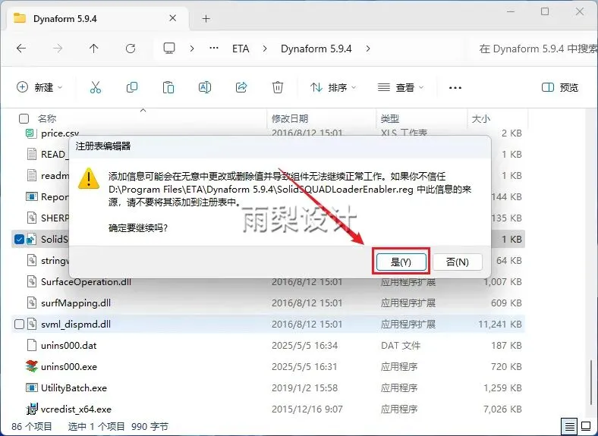Select SurfaceOperation.dll file name
This screenshot has width=598, height=436.
pyautogui.click(x=86, y=281)
